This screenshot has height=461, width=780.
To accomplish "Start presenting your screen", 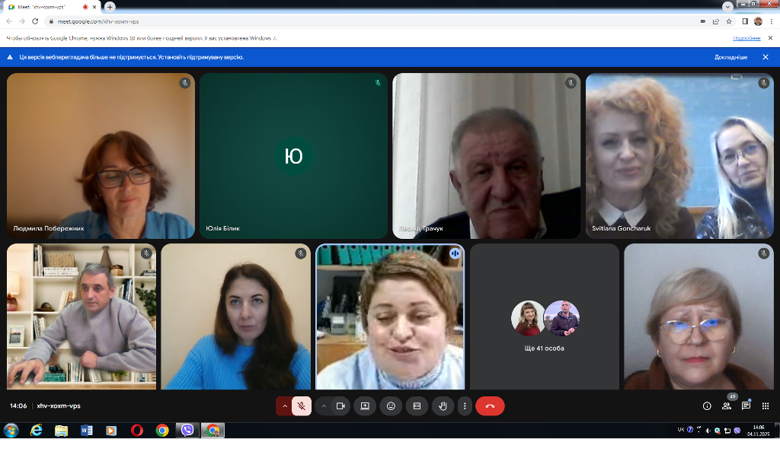I will pyautogui.click(x=365, y=406).
